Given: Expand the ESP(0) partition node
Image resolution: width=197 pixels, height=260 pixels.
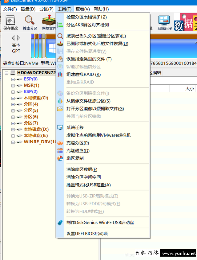Looking at the screenshot, I should coord(13,80).
